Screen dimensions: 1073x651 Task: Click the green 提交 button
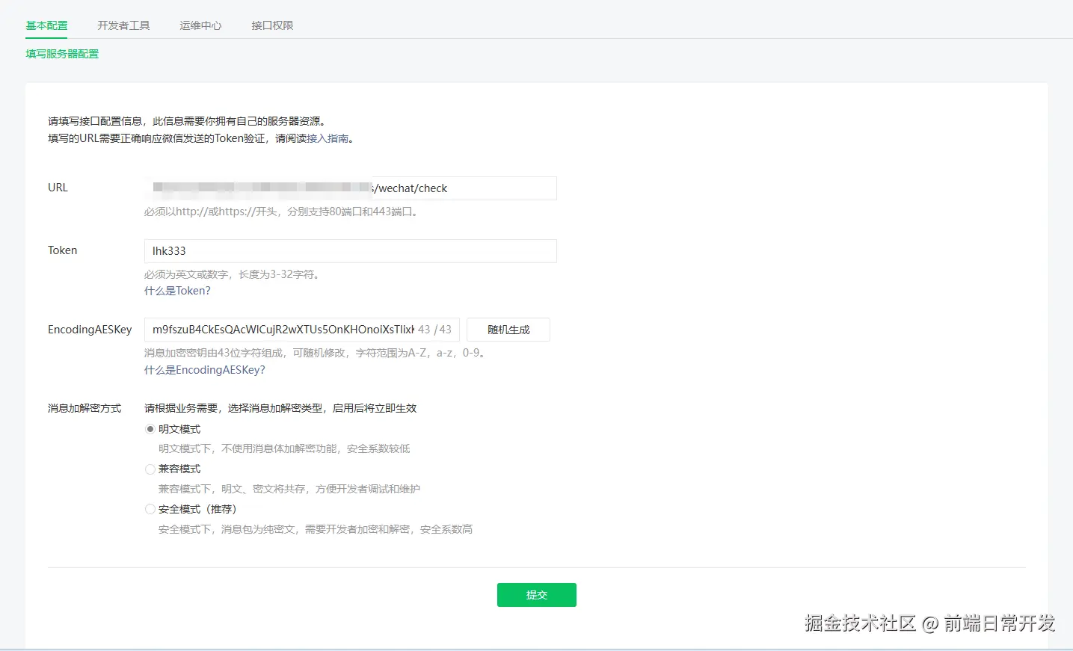point(537,595)
